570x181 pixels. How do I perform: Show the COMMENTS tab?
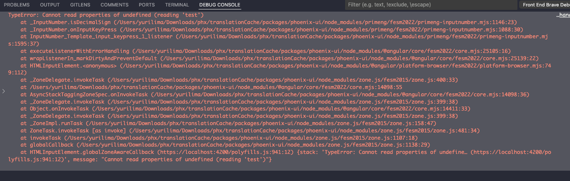[115, 5]
